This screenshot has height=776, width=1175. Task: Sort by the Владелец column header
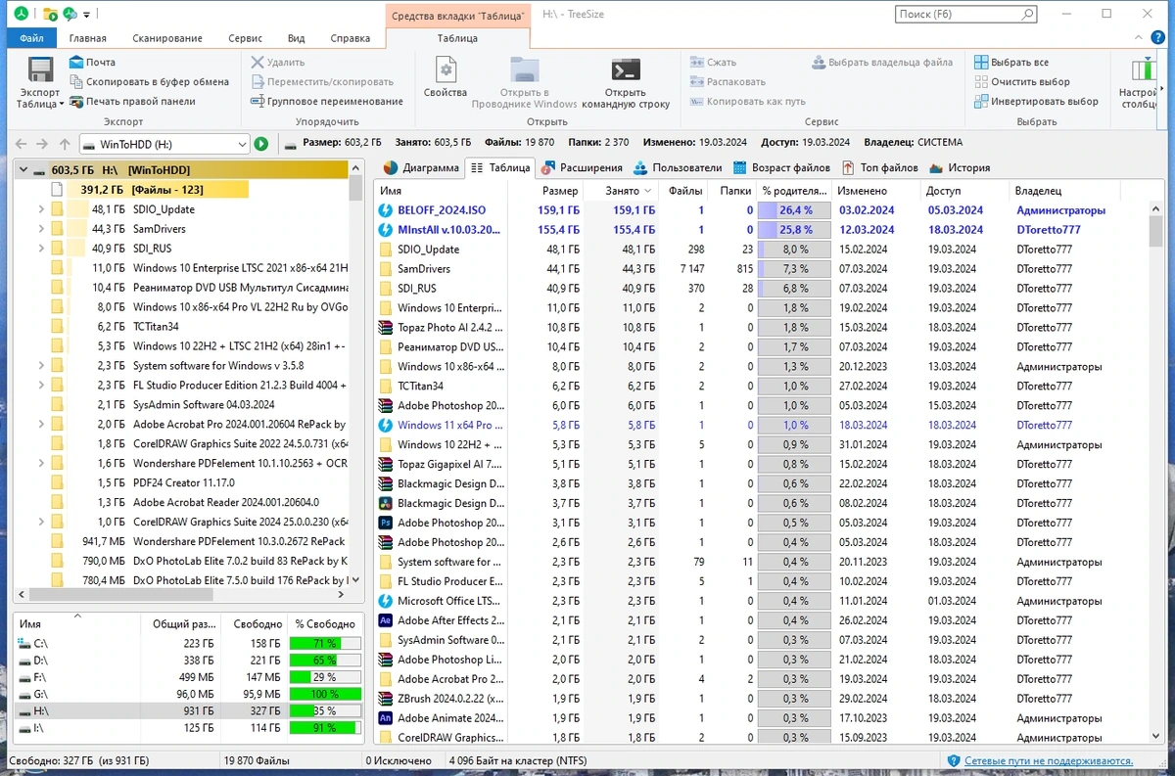[x=1080, y=191]
